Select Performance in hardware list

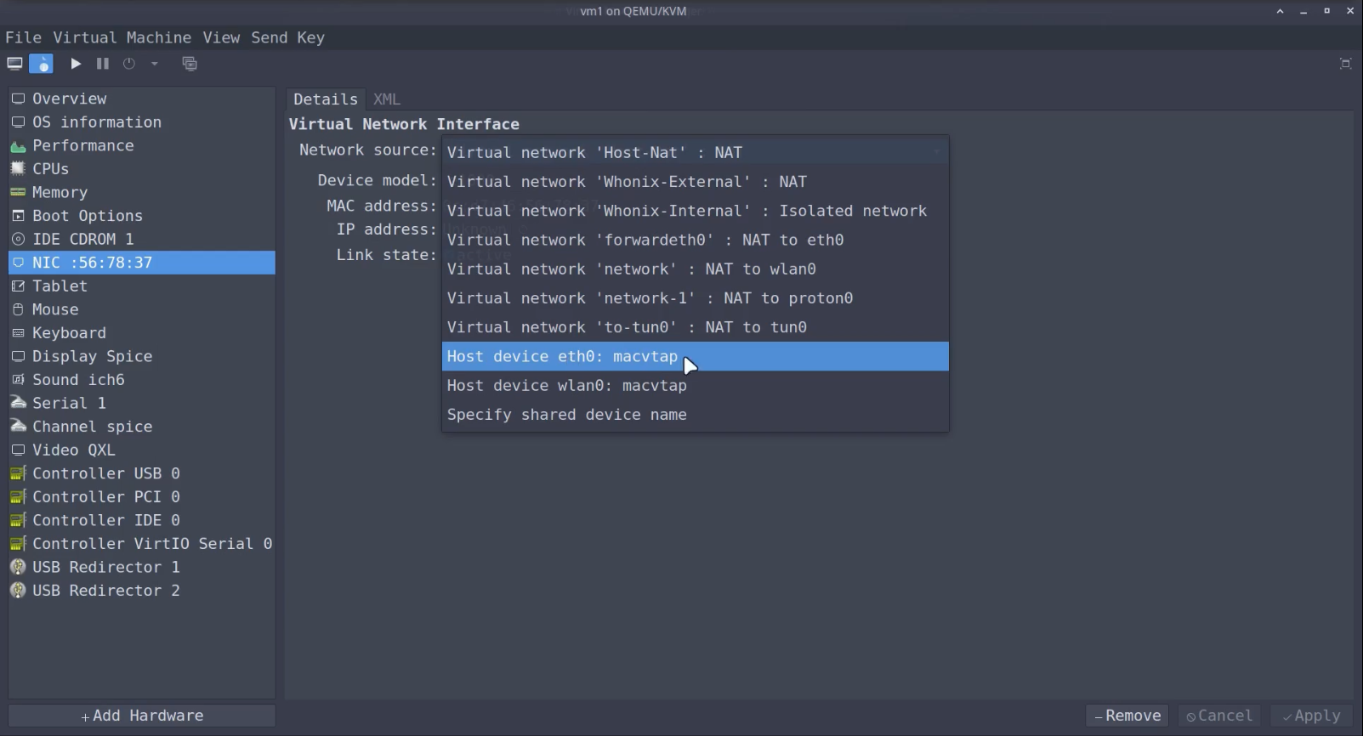(142, 145)
